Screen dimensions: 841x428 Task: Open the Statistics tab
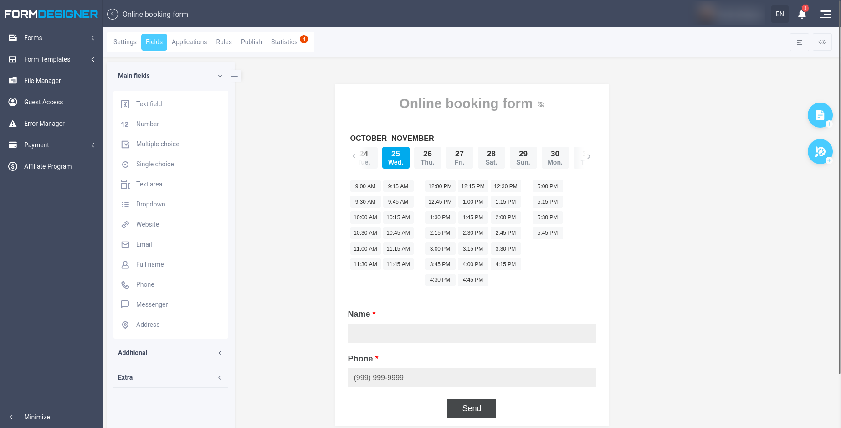pyautogui.click(x=283, y=41)
